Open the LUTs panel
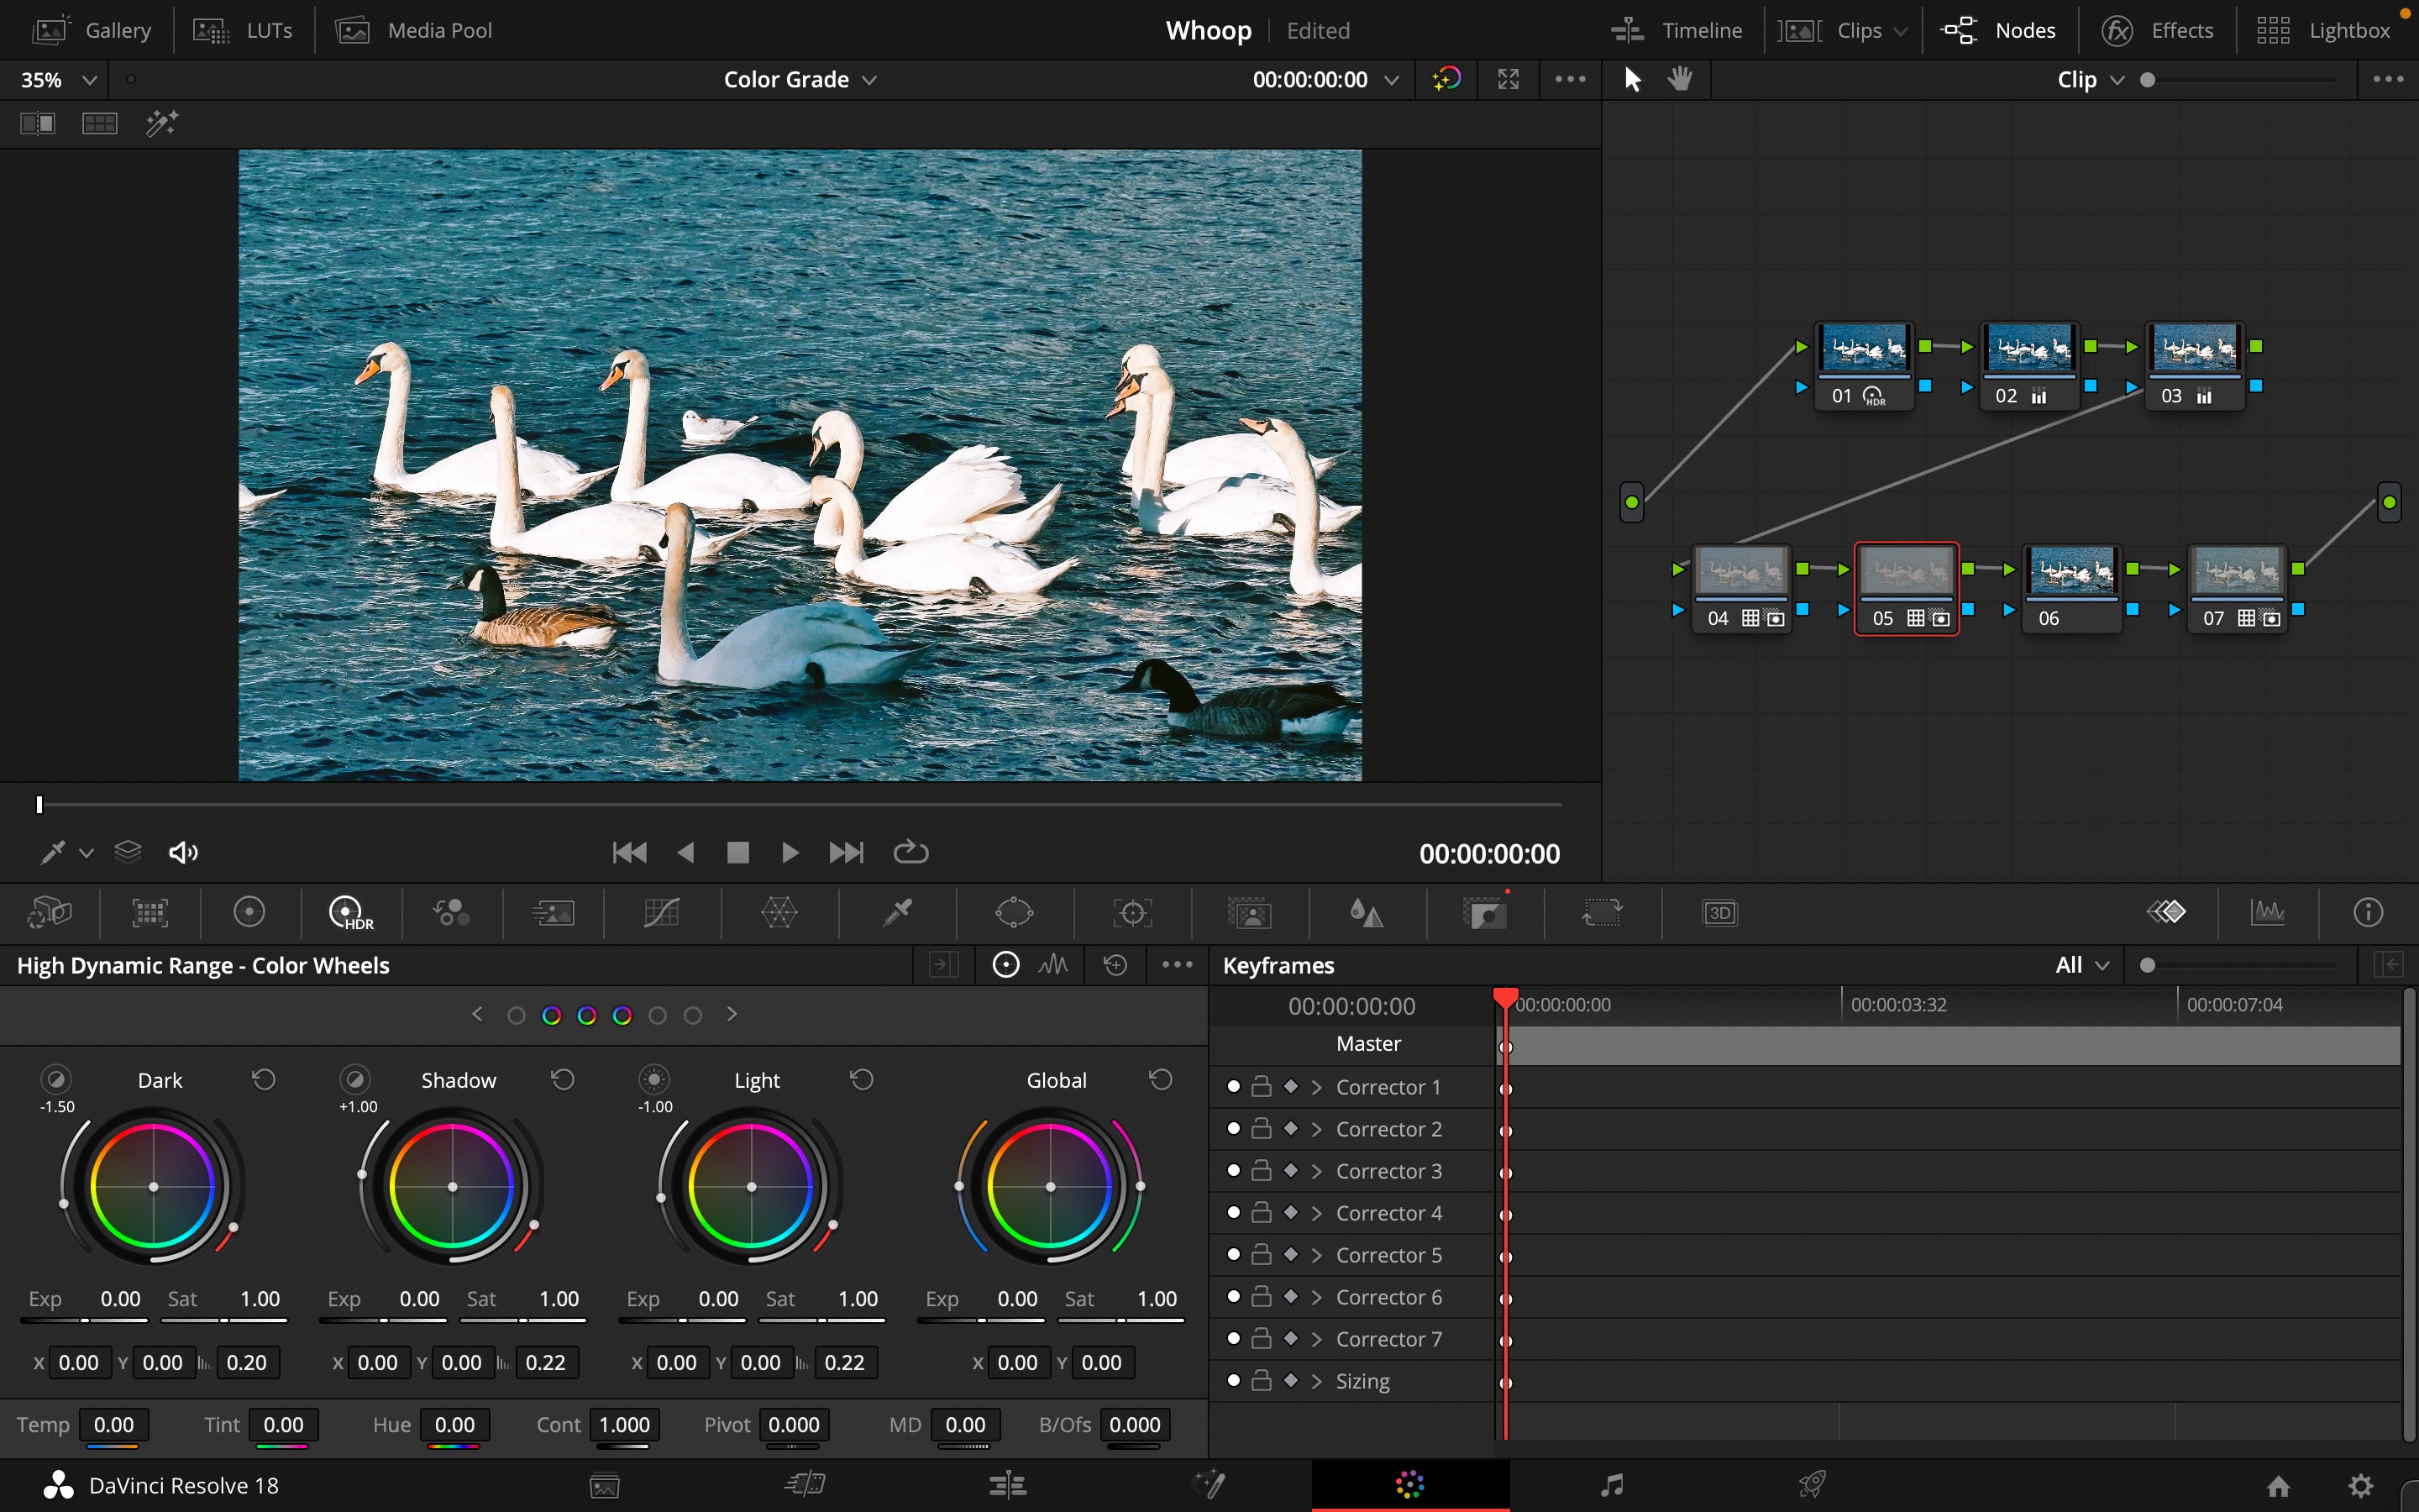 pyautogui.click(x=242, y=29)
